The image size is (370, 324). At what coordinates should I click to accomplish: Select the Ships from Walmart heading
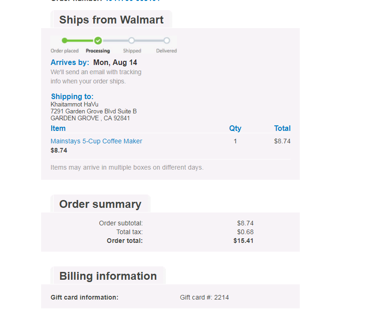tap(111, 20)
